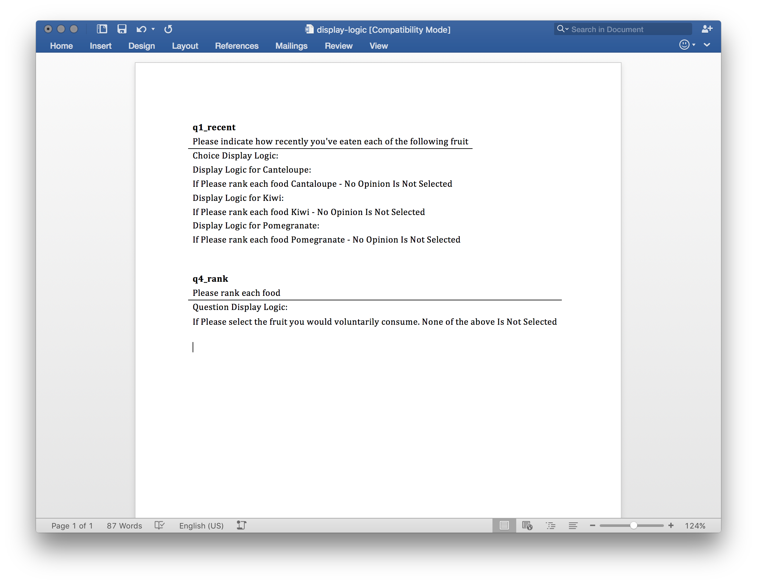Click the Share contact icon near the search box
This screenshot has width=757, height=584.
[x=708, y=29]
